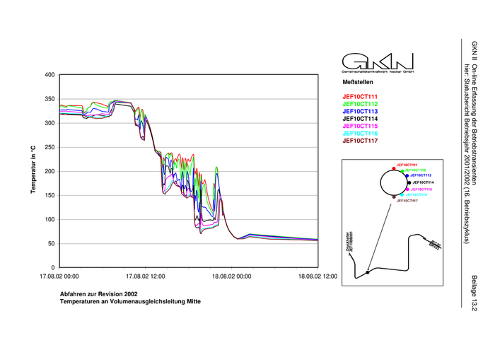Image resolution: width=495 pixels, height=350 pixels.
Task: Click the blue JEF10CT113 dot on circle
Action: point(407,176)
